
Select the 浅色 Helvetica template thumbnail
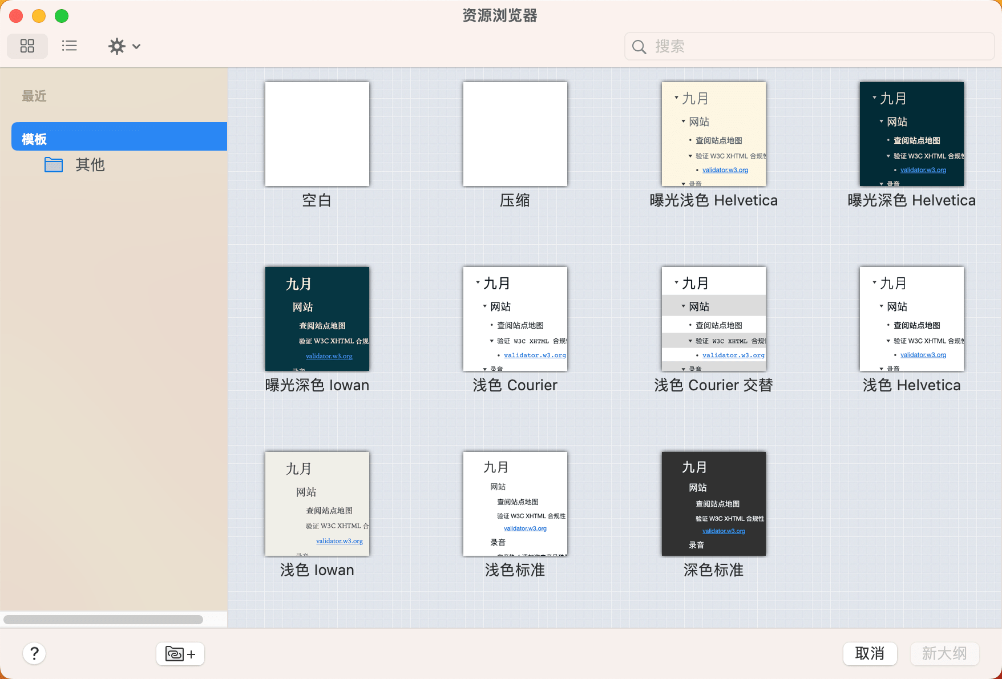tap(912, 319)
